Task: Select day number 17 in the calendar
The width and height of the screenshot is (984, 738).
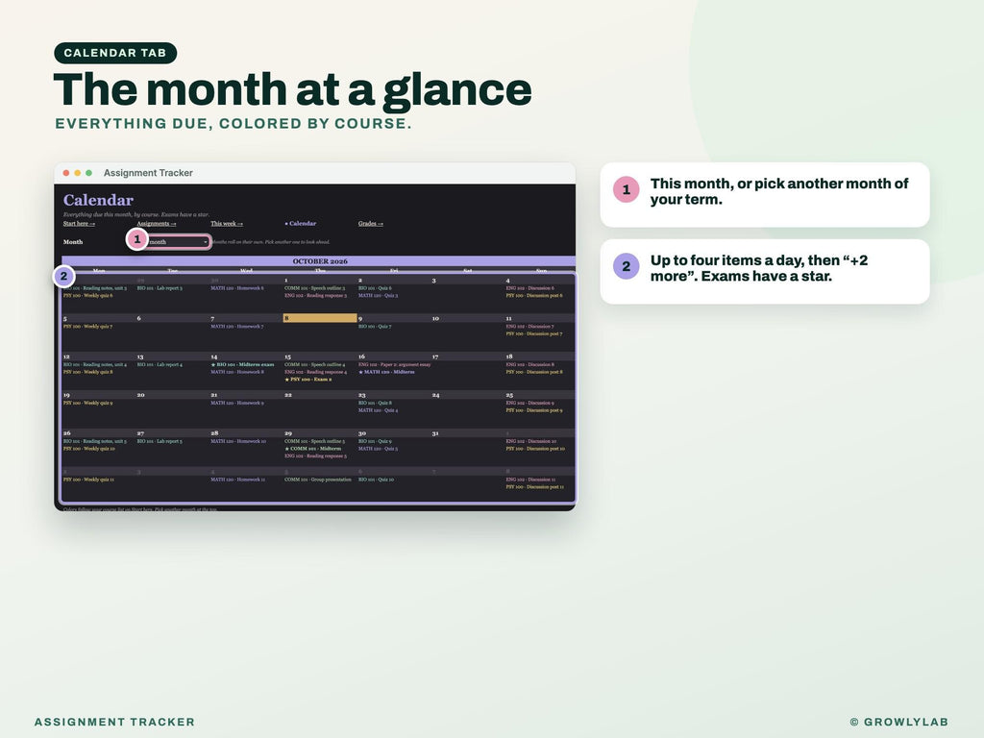Action: coord(435,357)
